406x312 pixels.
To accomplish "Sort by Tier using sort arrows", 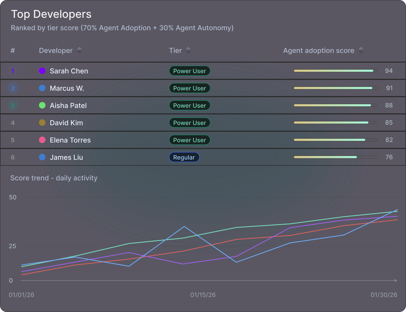I will tap(188, 50).
